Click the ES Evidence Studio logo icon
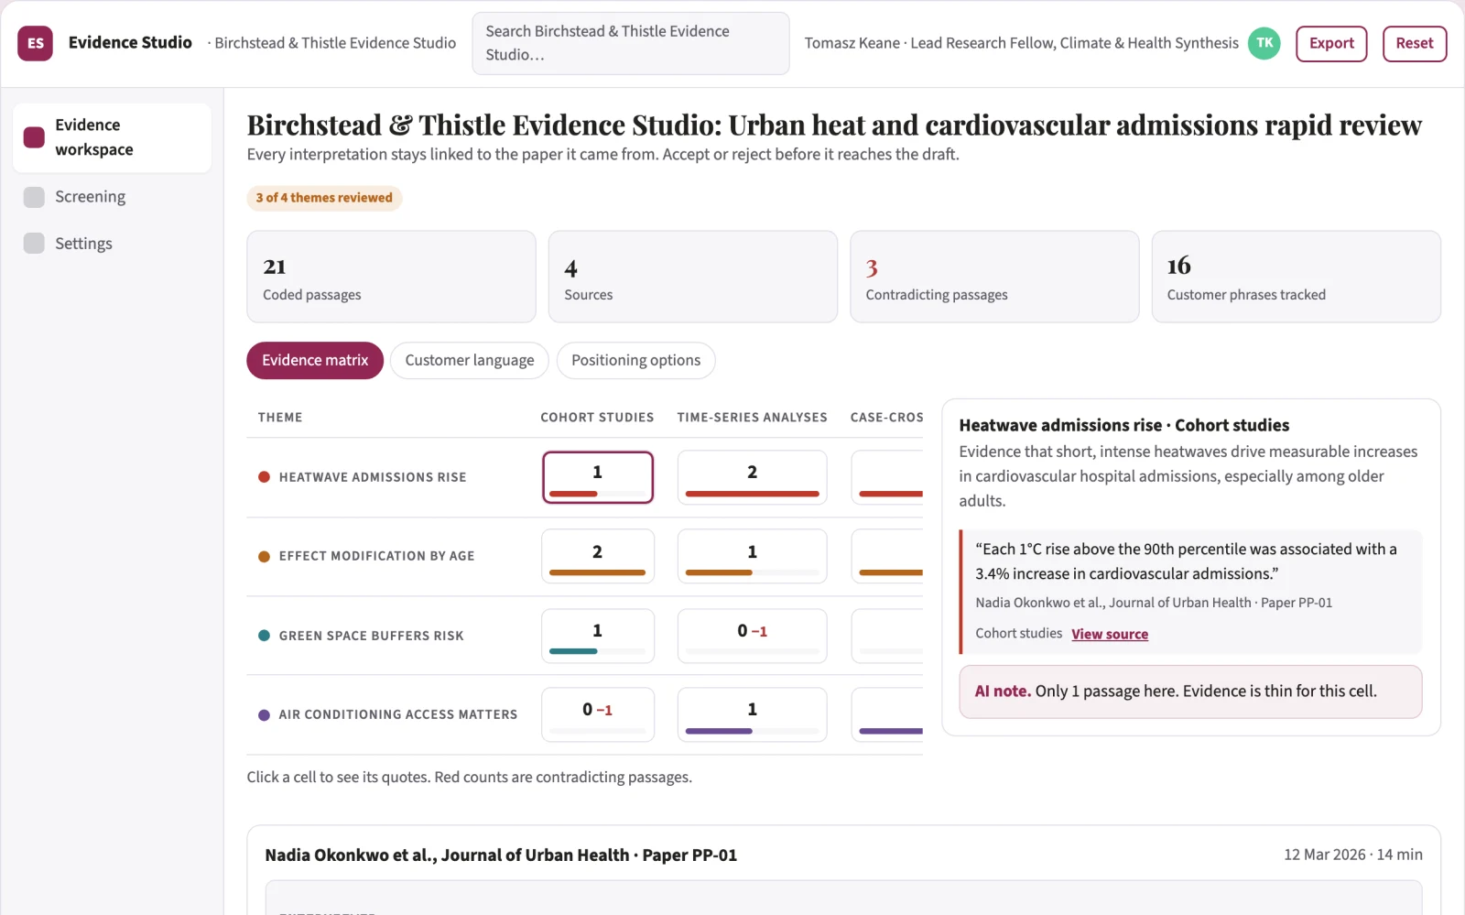 35,43
